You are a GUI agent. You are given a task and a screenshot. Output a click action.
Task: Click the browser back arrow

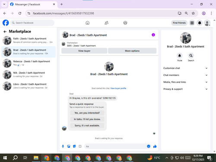(x=5, y=13)
